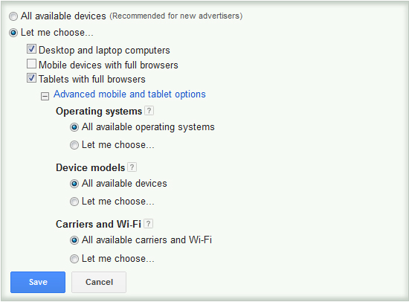
Task: Select Let me choose under Carriers and Wi-Fi
Action: click(74, 259)
